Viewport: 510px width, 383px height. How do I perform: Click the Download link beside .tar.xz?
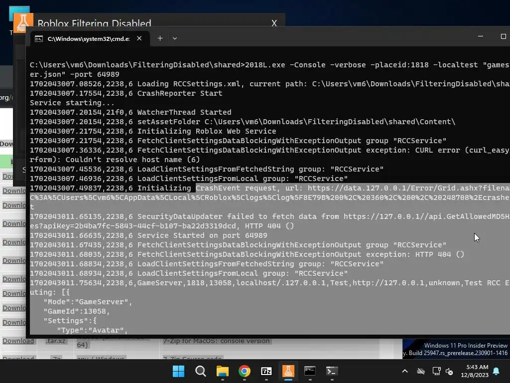click(18, 341)
